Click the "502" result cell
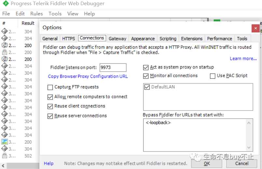This screenshot has width=262, height=169. click(x=28, y=156)
